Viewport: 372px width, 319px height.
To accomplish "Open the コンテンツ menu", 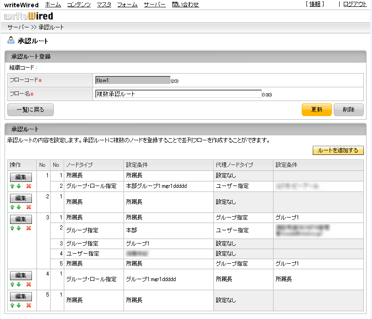I will 78,5.
